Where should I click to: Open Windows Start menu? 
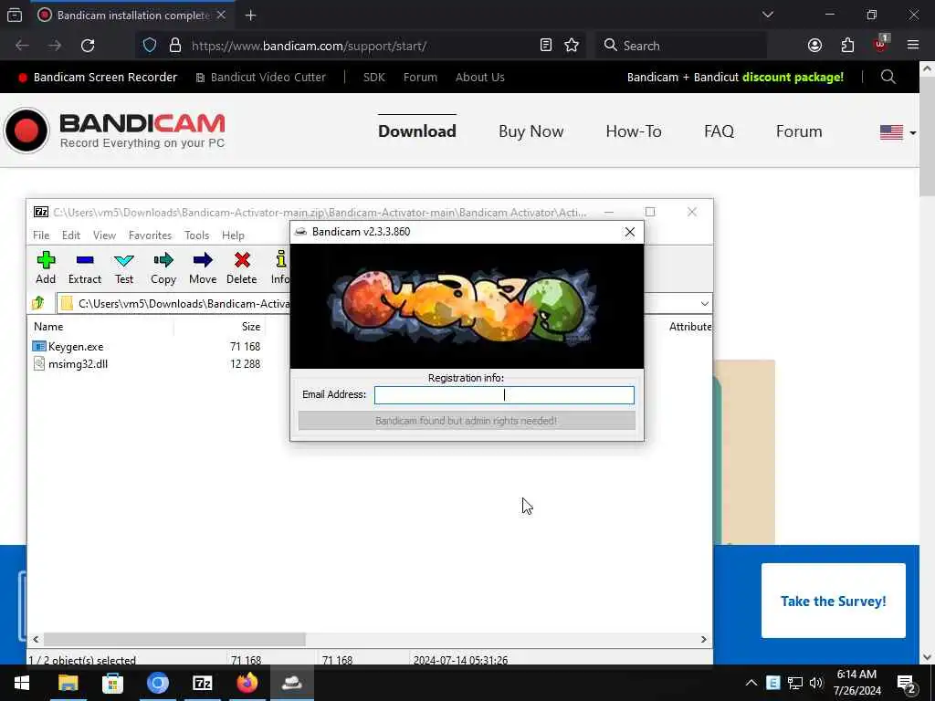tap(22, 683)
